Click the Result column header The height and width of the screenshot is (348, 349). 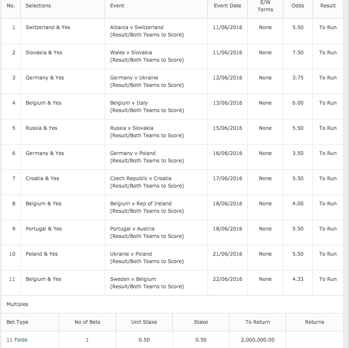pyautogui.click(x=328, y=5)
